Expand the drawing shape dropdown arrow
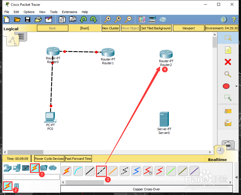This screenshot has width=241, height=195. pos(236,86)
